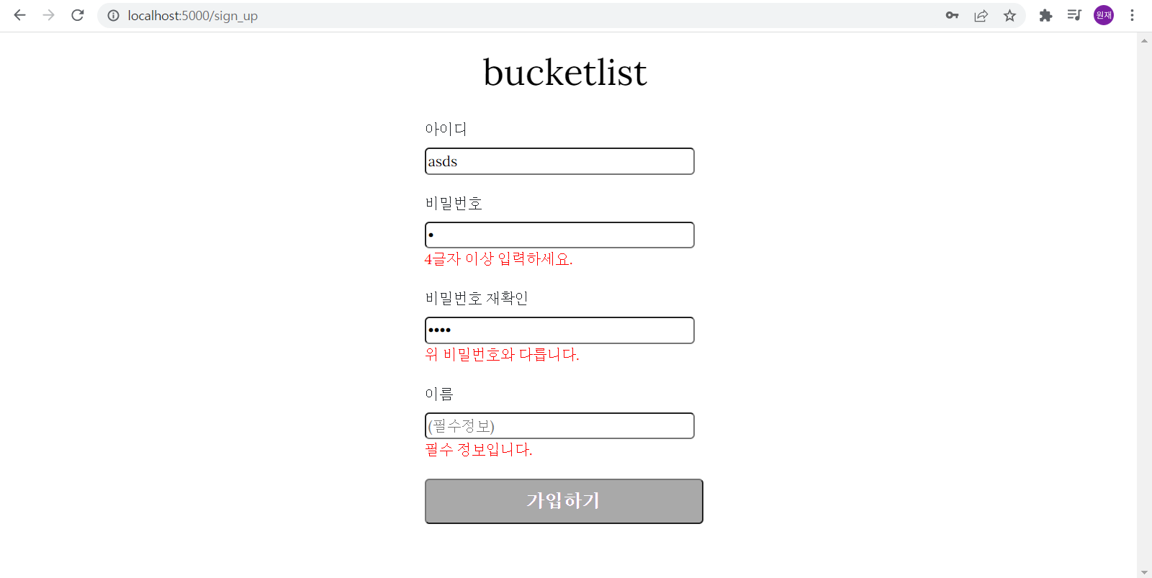This screenshot has height=578, width=1152.
Task: Click the 비밀번호 password field
Action: [559, 235]
